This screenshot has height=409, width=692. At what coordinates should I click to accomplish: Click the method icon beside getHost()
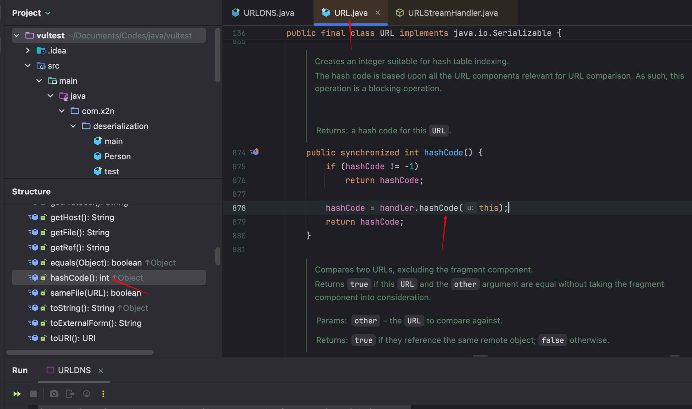(33, 217)
